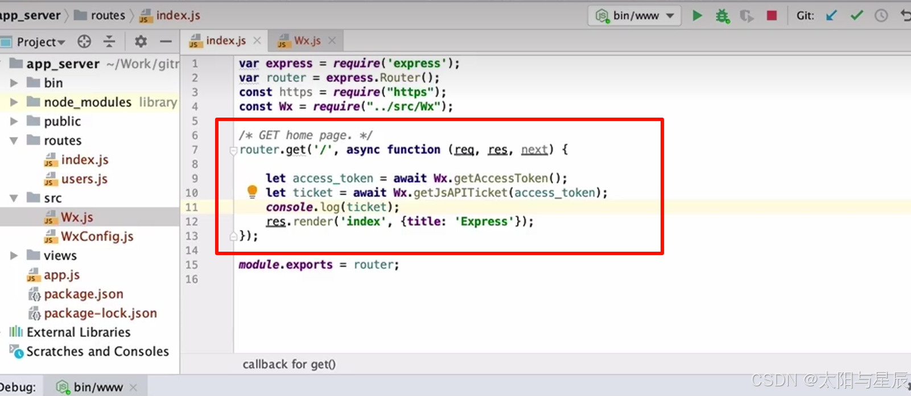Select users.js in the project tree
The width and height of the screenshot is (911, 396).
pos(76,179)
